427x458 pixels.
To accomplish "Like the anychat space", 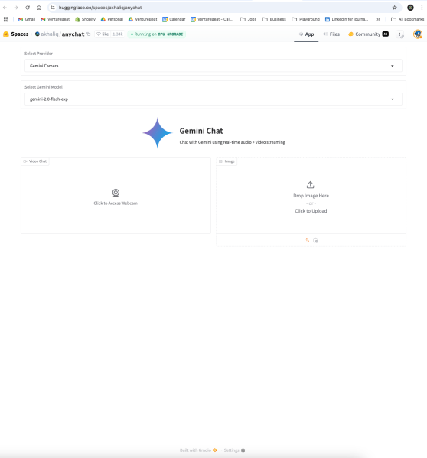I will tap(103, 34).
